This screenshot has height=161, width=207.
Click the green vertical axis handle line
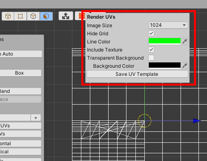pos(144,99)
